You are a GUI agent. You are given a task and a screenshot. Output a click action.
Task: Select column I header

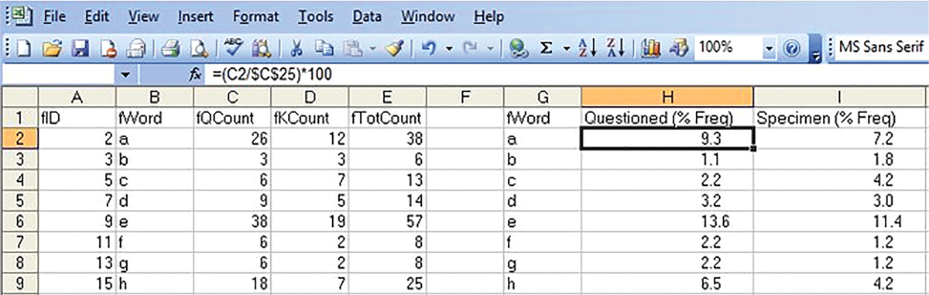(840, 97)
